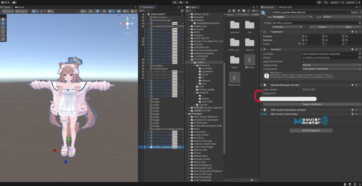Expand VRC Avatar Descriptor component

(261, 110)
